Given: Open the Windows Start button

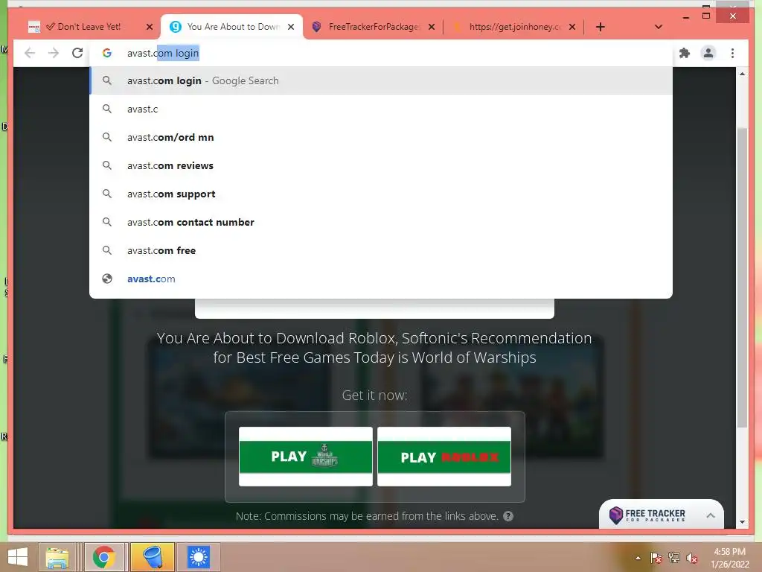Looking at the screenshot, I should click(18, 557).
